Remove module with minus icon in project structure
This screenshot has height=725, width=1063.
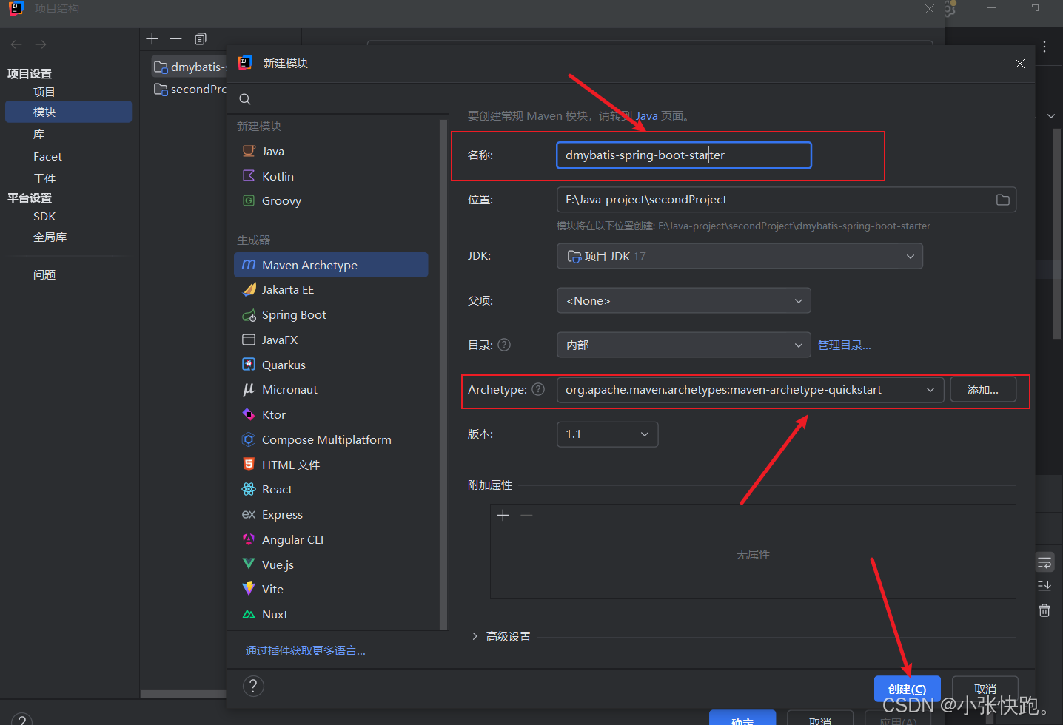point(175,38)
